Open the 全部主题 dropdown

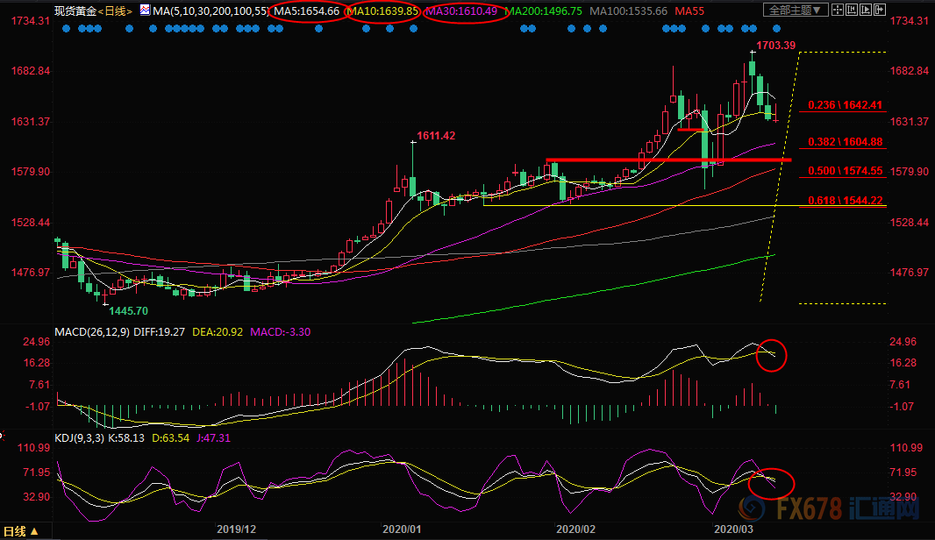tap(796, 11)
